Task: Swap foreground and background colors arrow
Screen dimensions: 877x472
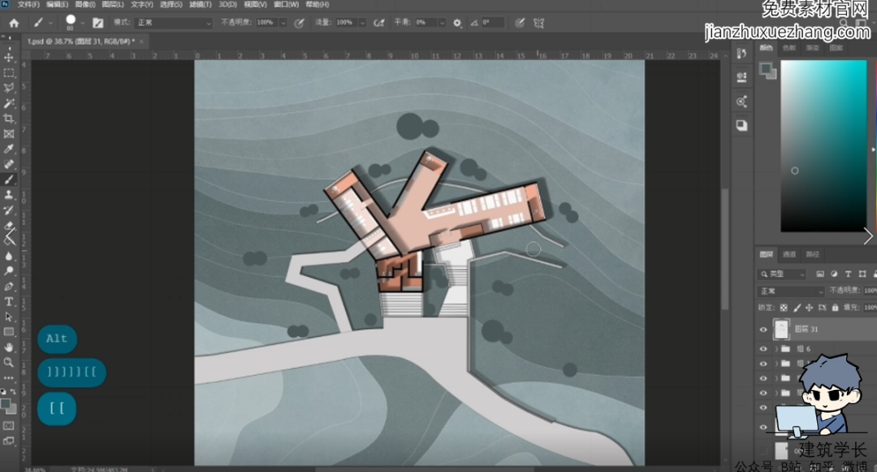Action: click(x=13, y=392)
